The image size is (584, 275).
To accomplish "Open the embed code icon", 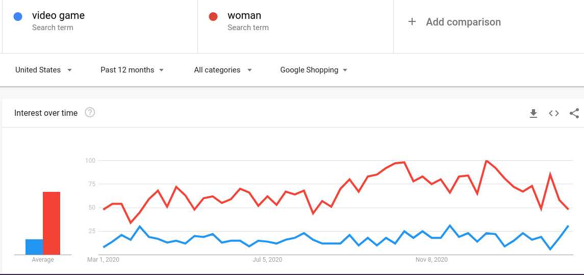I will coord(554,113).
